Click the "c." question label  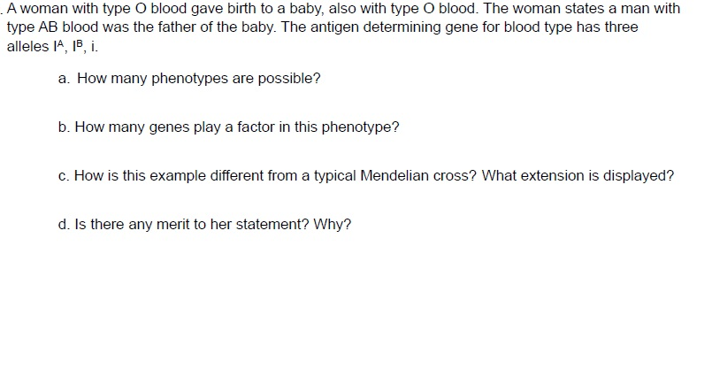65,175
